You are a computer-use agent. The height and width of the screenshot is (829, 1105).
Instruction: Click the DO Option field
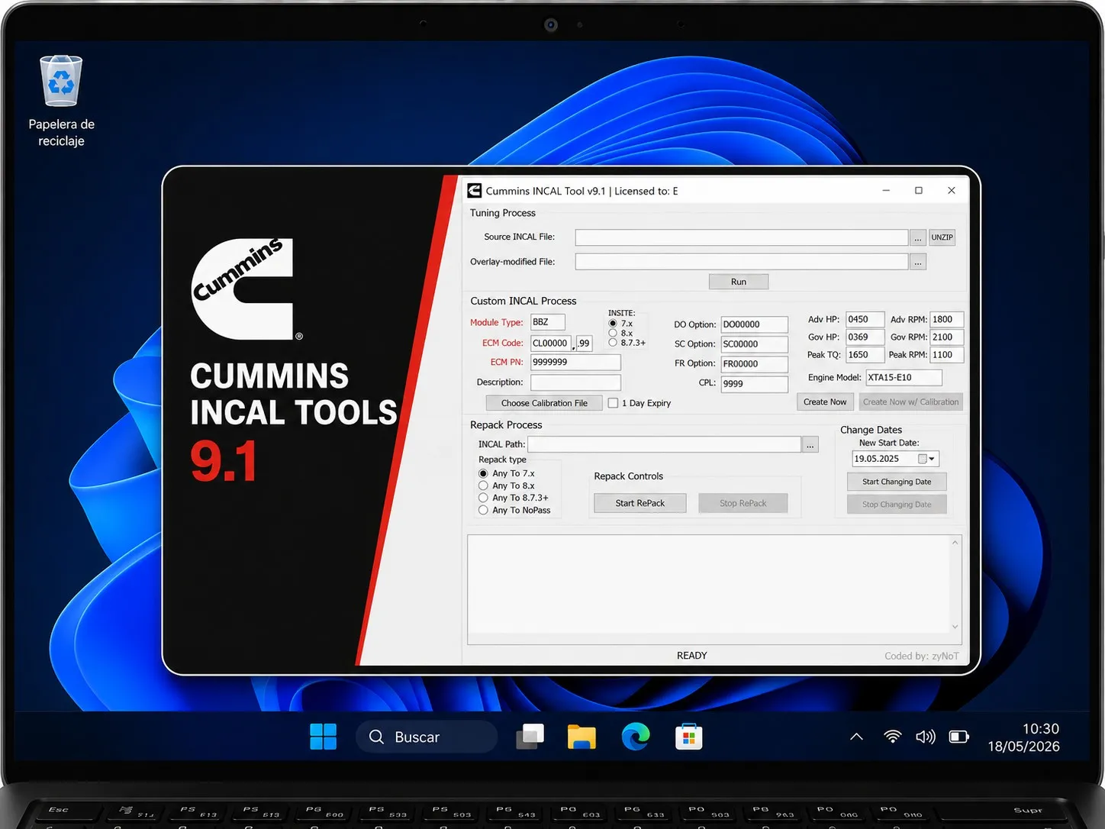pos(754,324)
